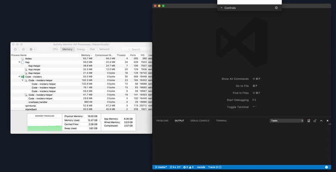Switch to the Energy tab
Screen dimensions: 336x172
(x=81, y=49)
